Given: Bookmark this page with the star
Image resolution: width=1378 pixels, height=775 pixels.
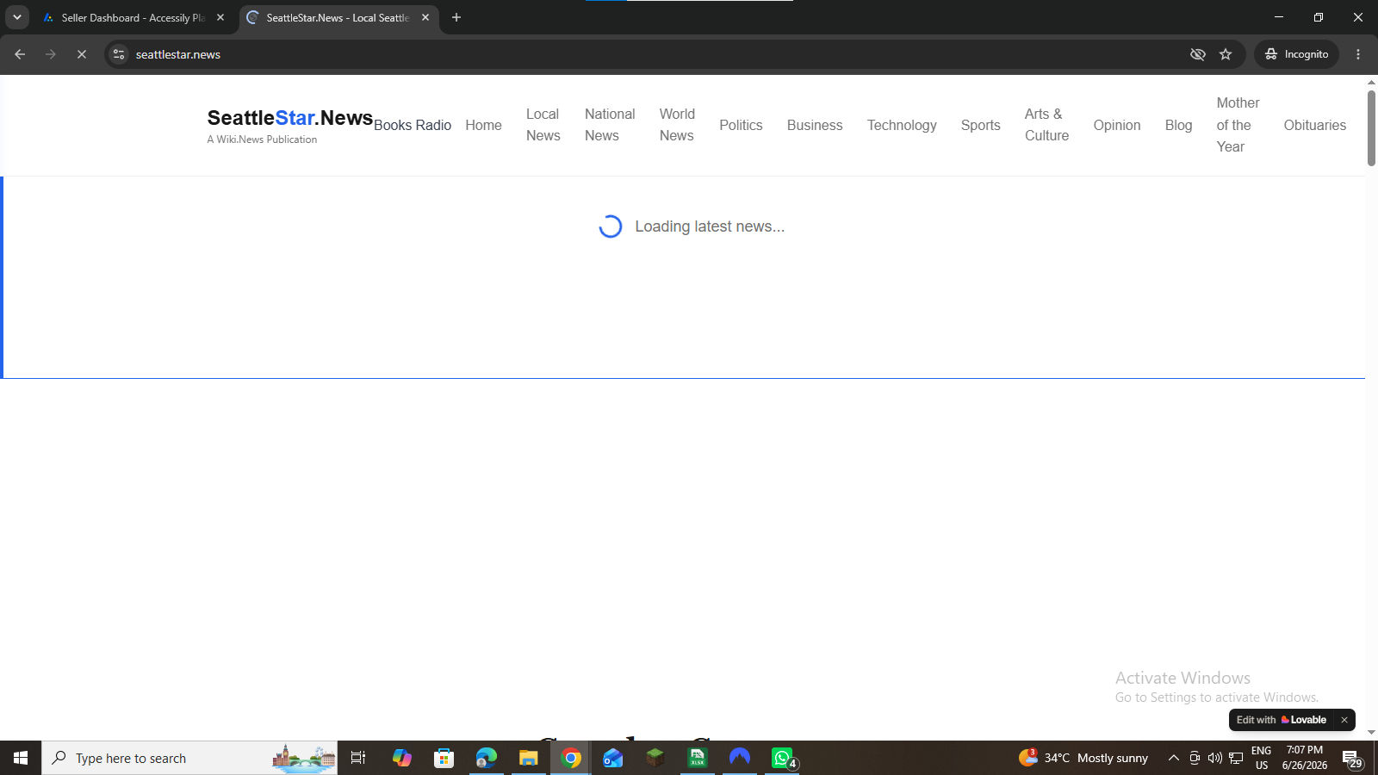Looking at the screenshot, I should pos(1226,54).
